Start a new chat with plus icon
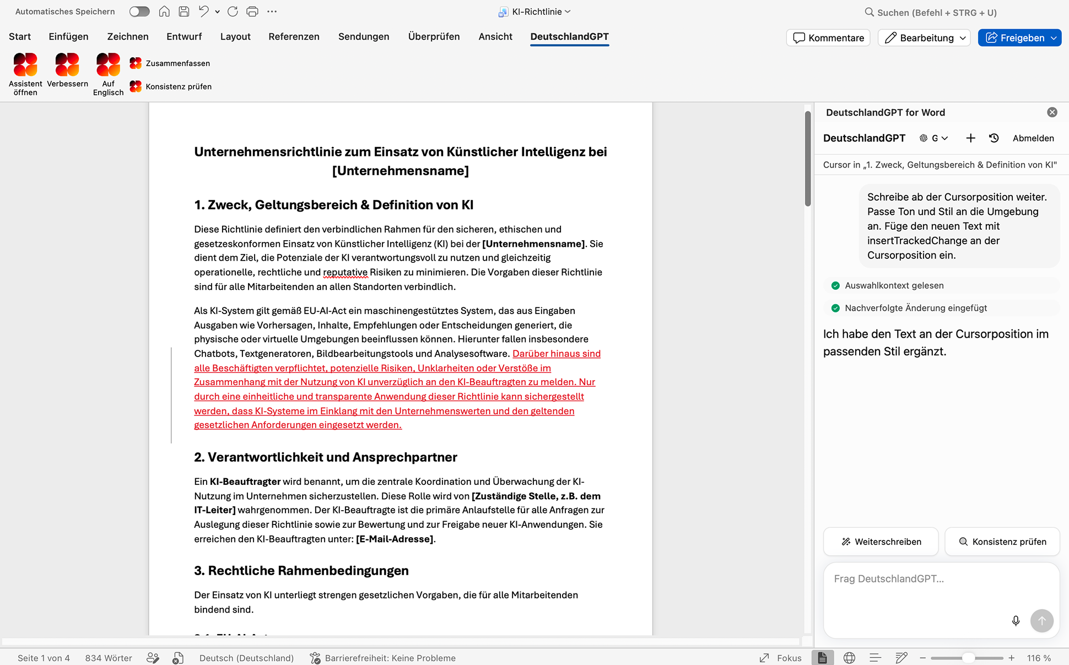The width and height of the screenshot is (1069, 665). point(970,138)
